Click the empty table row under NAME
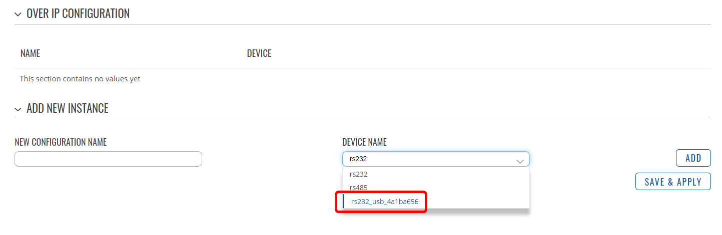Screen dimensions: 722x235 tap(363, 79)
